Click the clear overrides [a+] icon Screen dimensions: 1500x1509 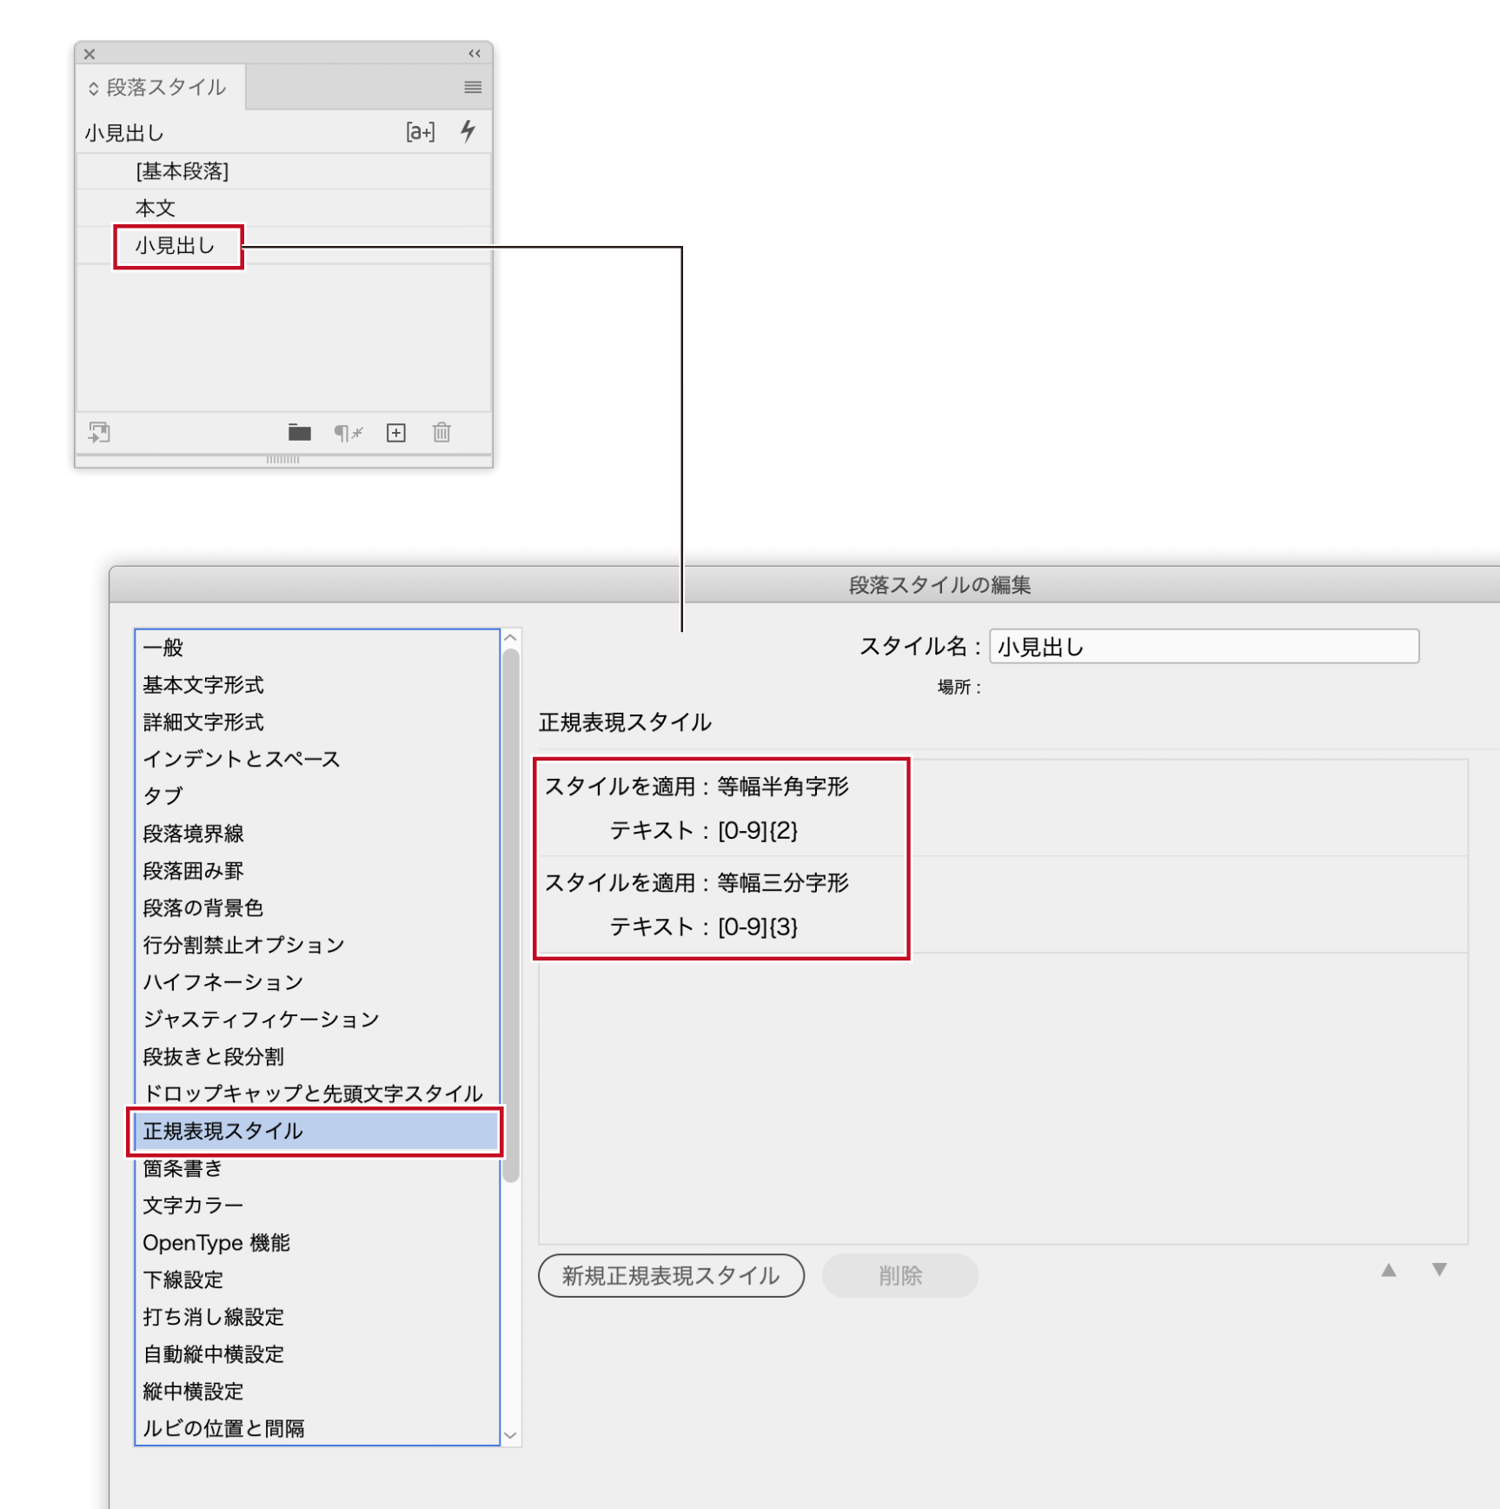421,132
